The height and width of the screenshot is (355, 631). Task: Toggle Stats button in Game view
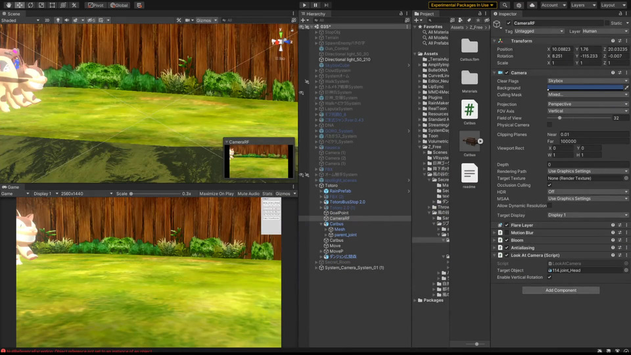pos(268,193)
